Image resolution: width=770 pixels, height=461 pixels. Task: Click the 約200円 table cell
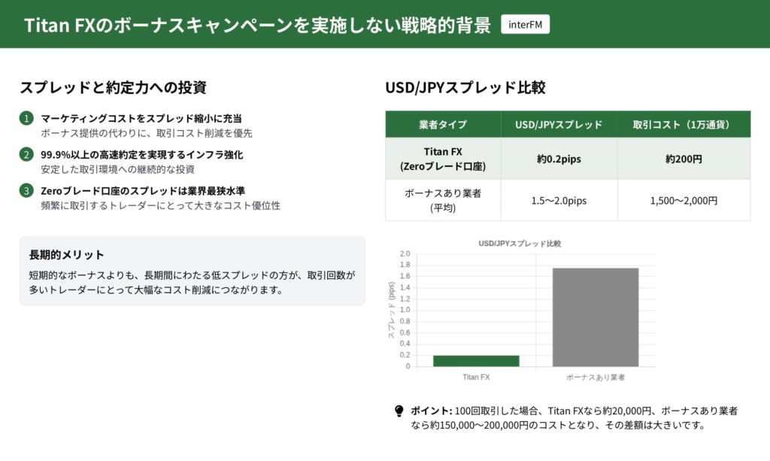[684, 159]
